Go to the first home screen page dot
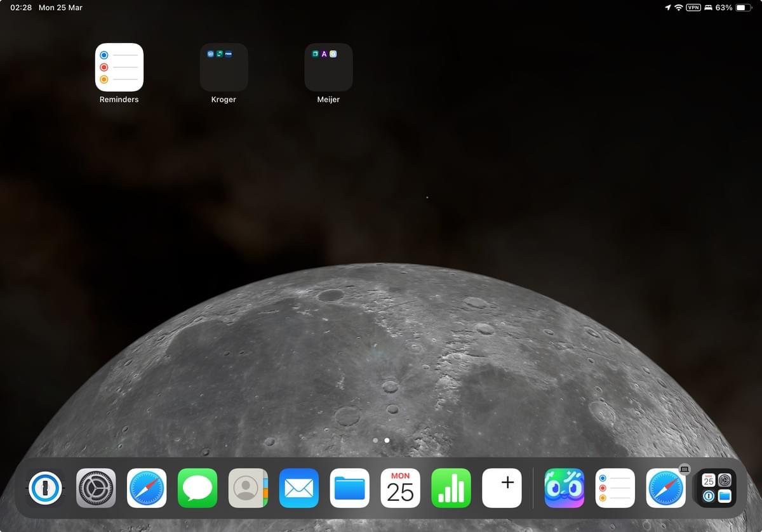This screenshot has width=762, height=532. 375,440
